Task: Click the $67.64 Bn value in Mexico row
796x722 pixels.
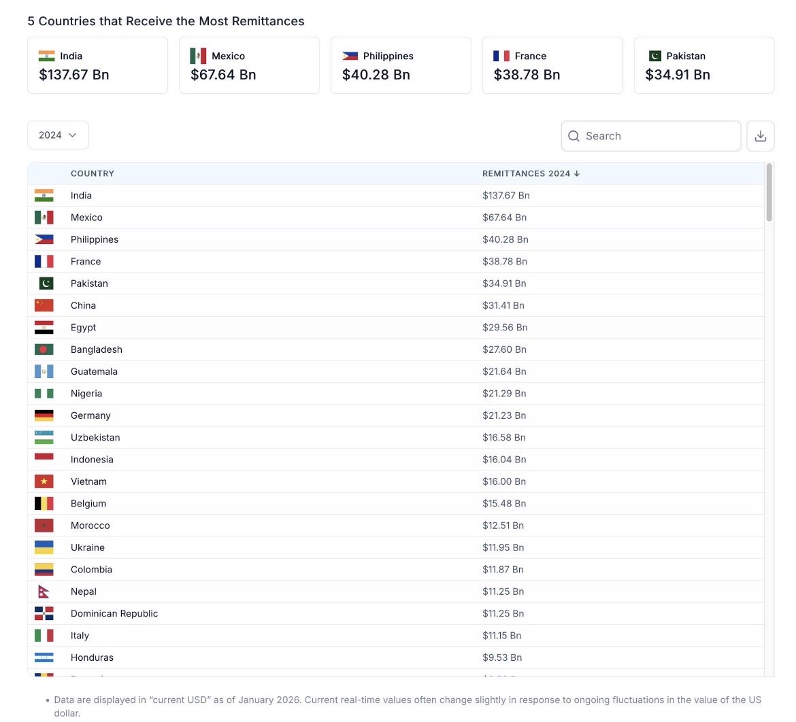Action: point(505,217)
